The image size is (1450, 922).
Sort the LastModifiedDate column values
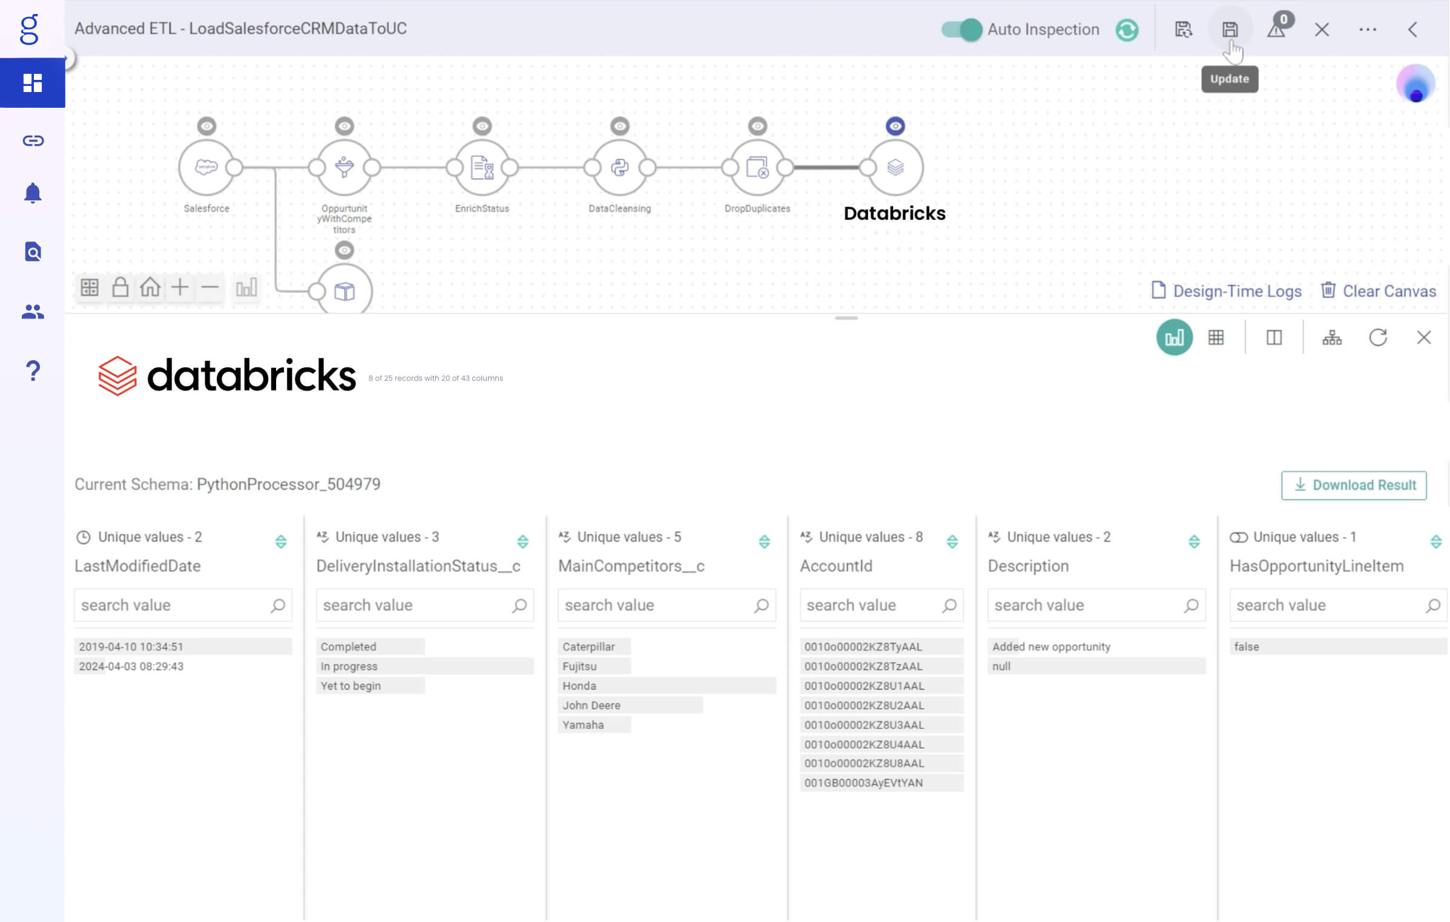pos(280,541)
